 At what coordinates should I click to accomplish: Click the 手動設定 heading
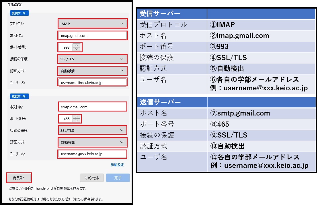click(15, 5)
